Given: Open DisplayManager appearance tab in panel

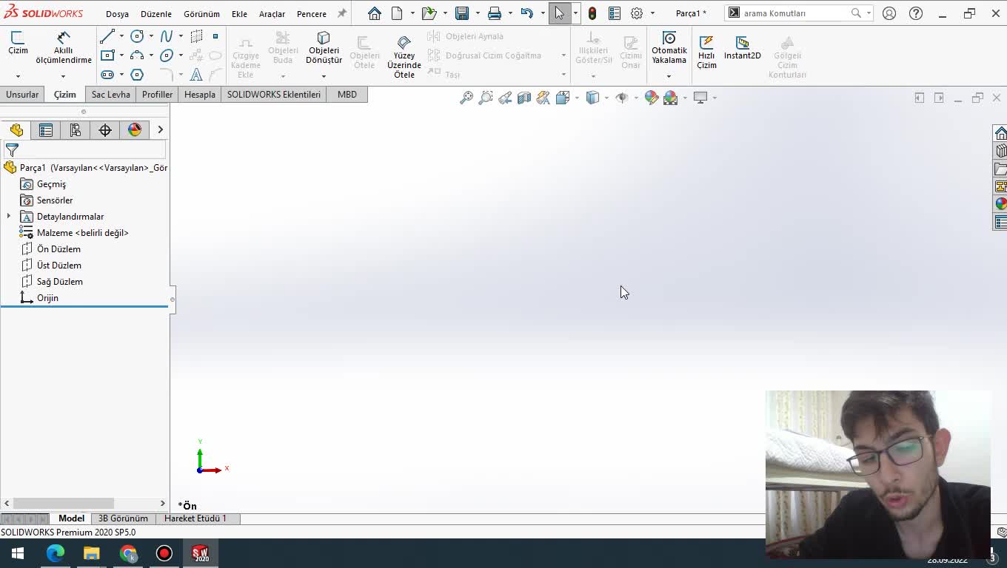Looking at the screenshot, I should coord(135,130).
